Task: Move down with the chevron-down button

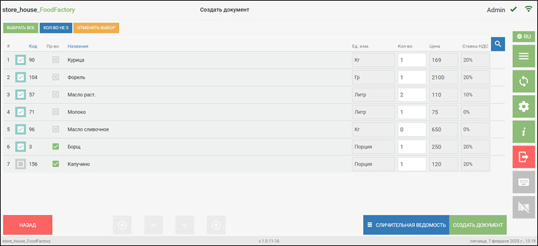Action: [184, 225]
